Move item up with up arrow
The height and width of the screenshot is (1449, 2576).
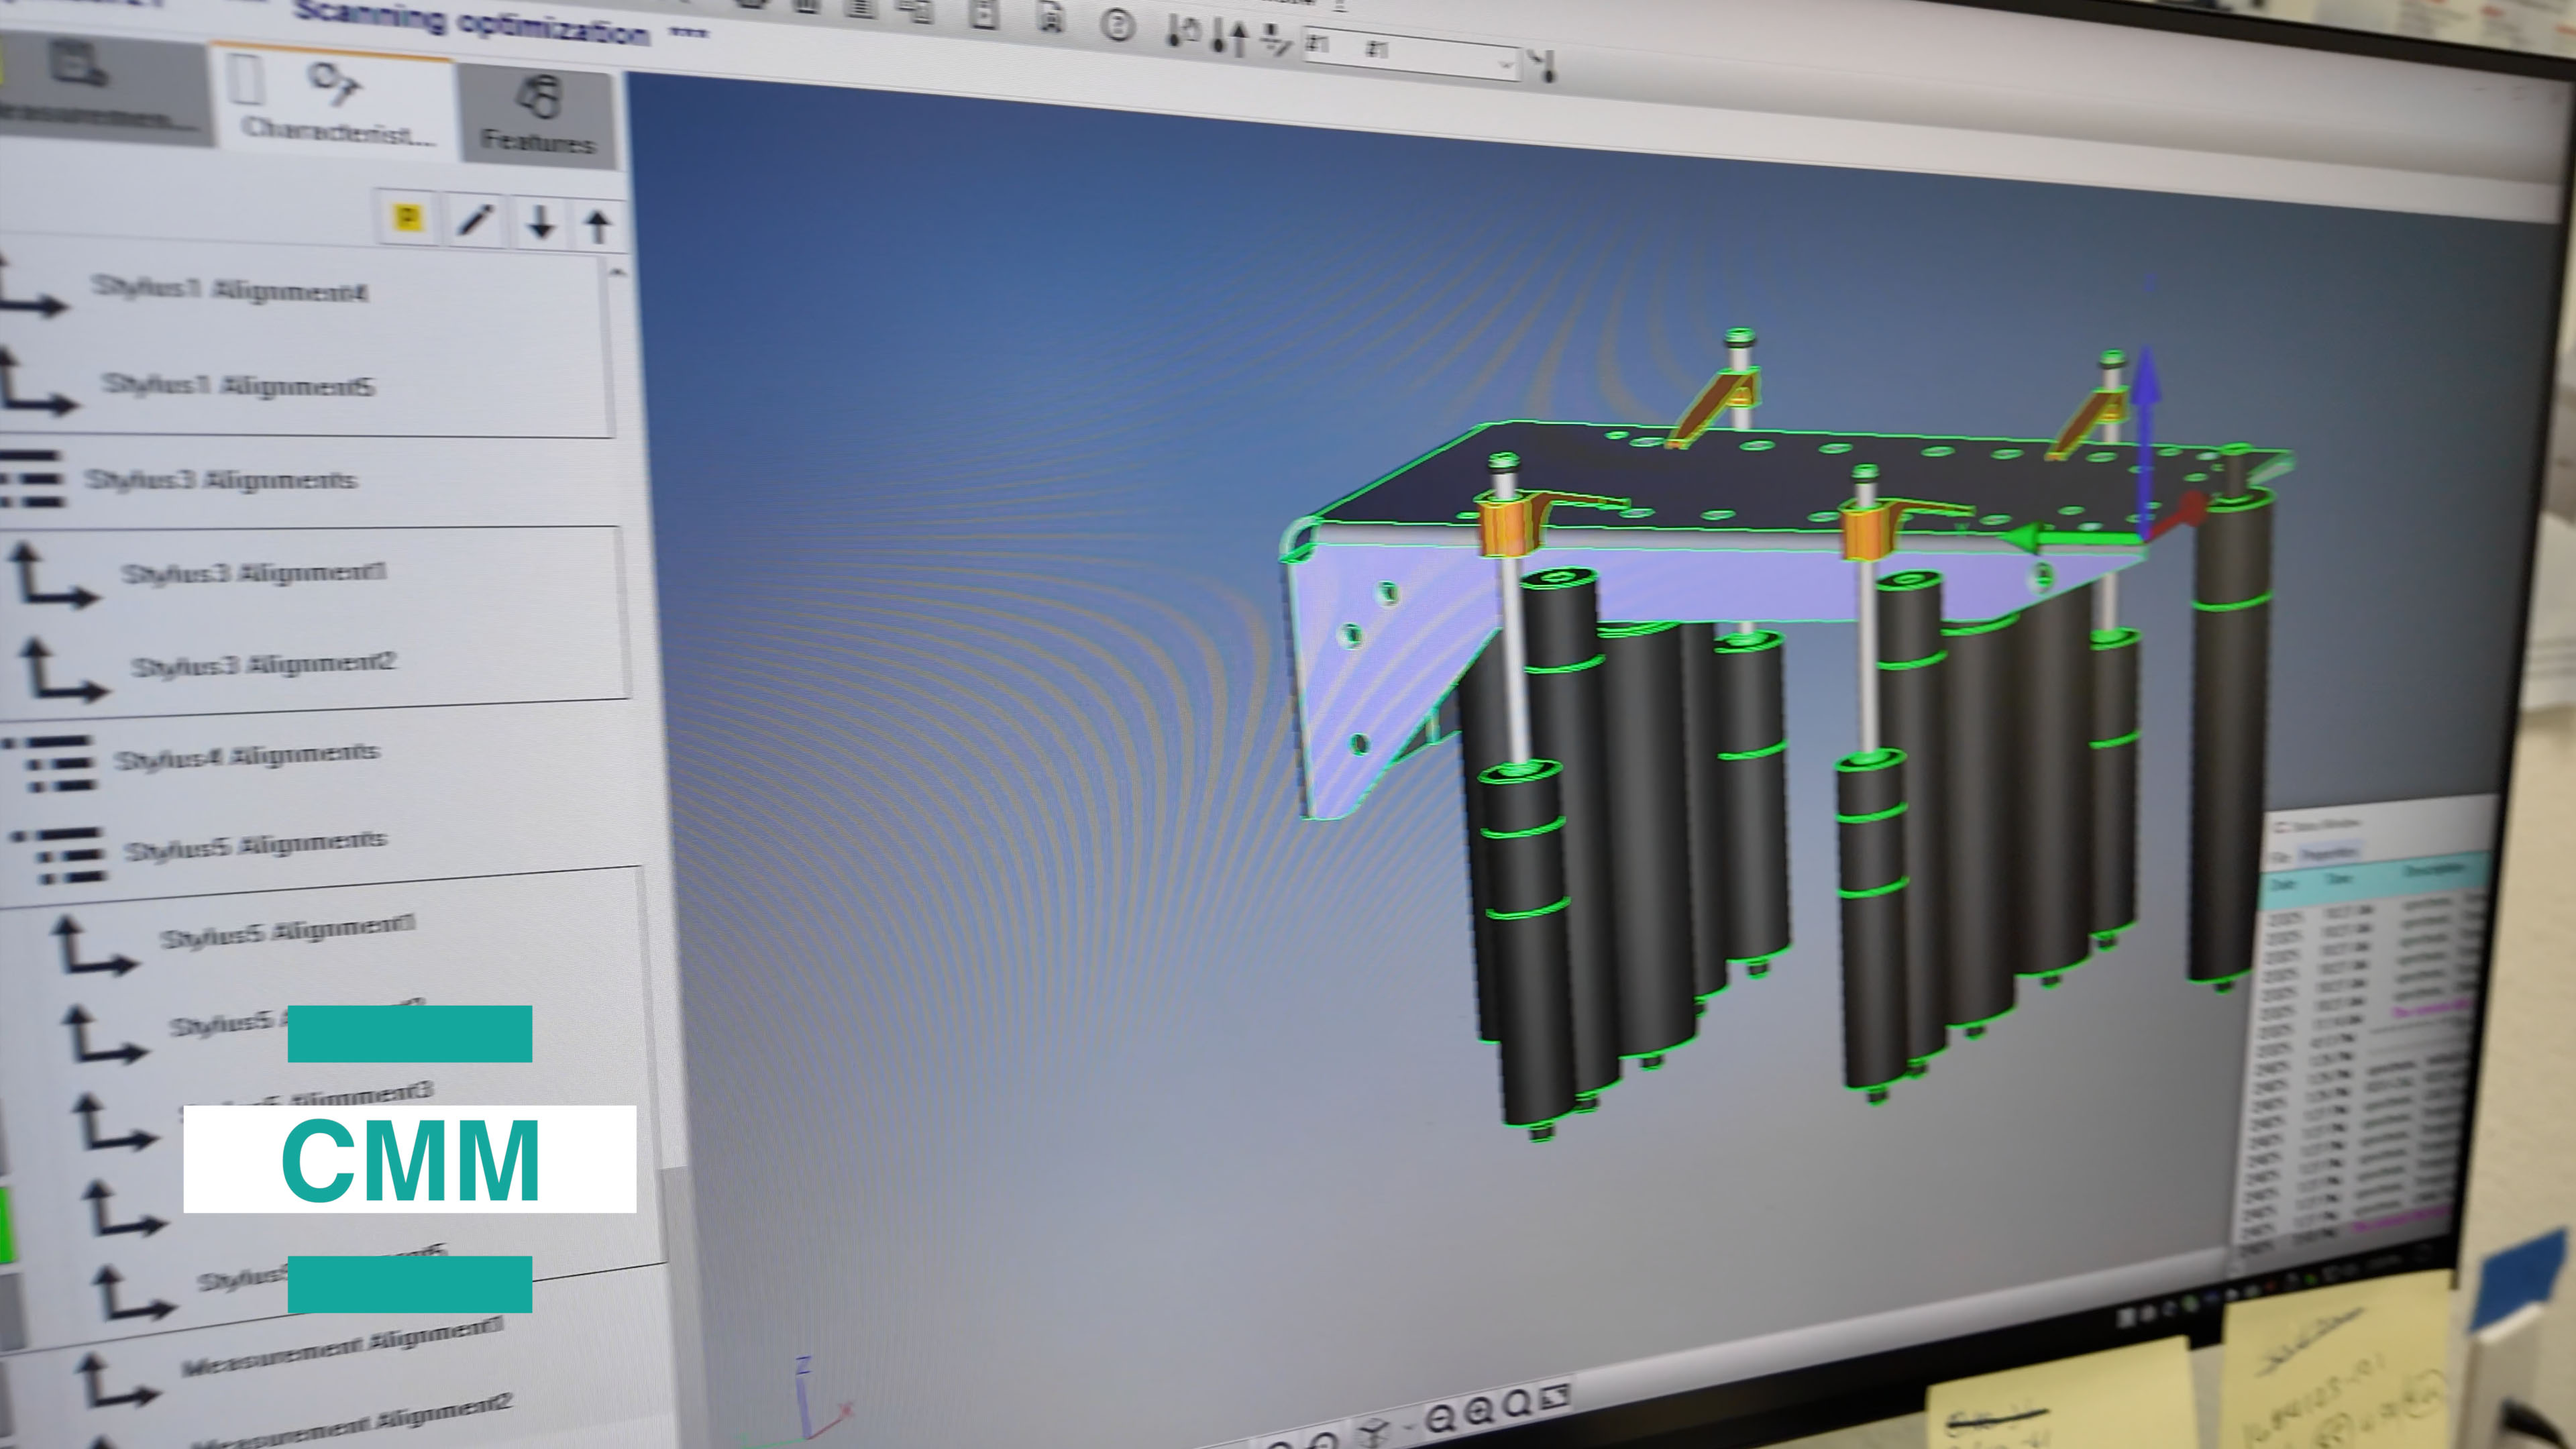tap(598, 226)
